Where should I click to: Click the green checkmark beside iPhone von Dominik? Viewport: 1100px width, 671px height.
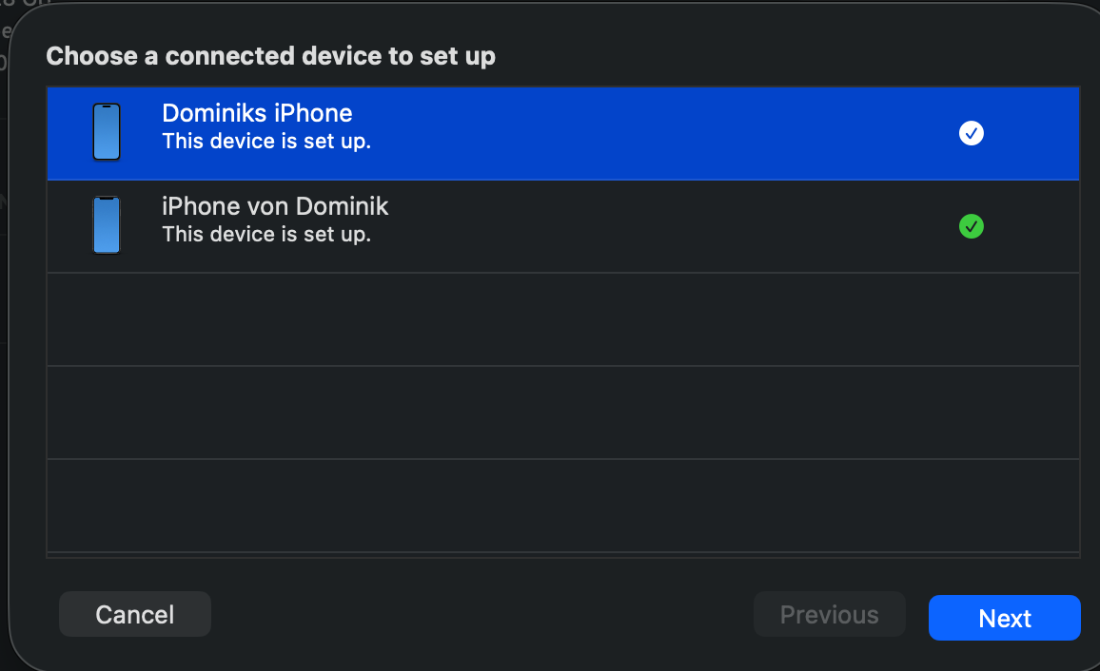click(972, 226)
